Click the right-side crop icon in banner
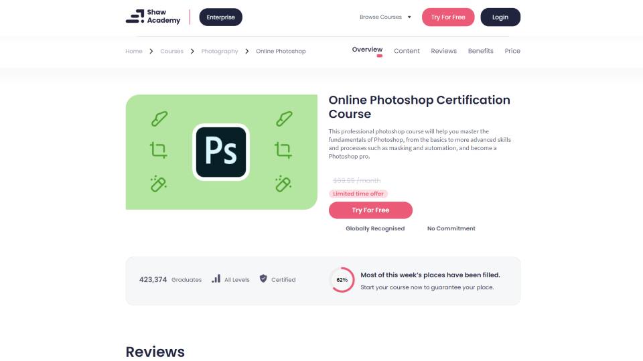Screen dimensions: 643x361 (283, 150)
